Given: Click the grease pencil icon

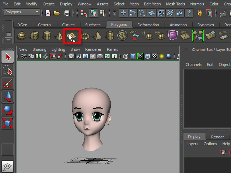Looking at the screenshot, I should (x=60, y=56).
